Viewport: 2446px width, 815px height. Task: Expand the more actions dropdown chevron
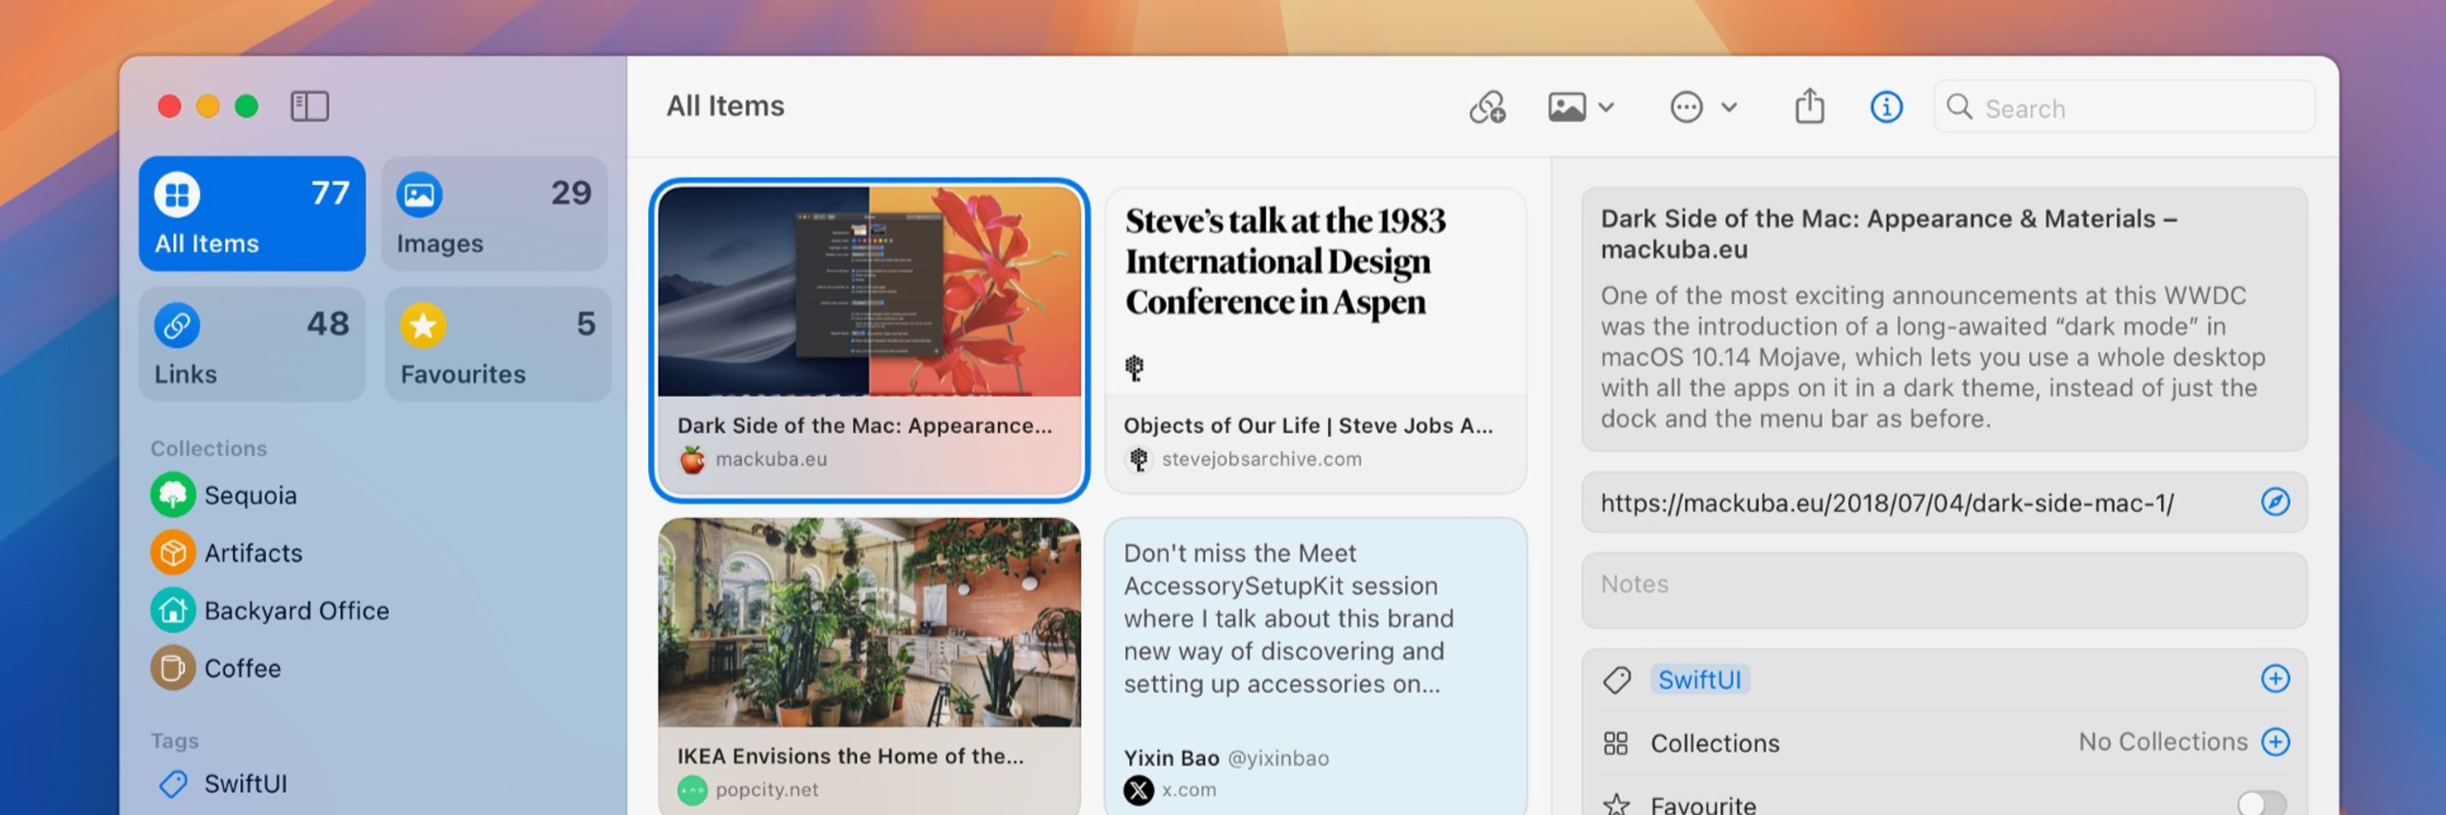pyautogui.click(x=1729, y=108)
